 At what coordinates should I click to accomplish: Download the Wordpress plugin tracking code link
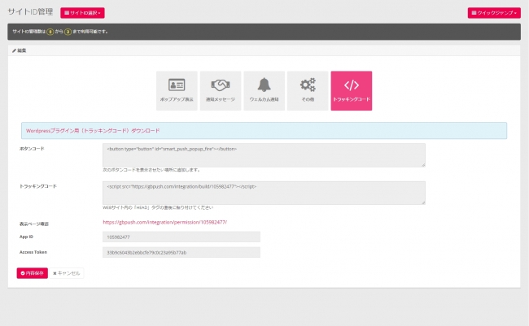click(93, 130)
